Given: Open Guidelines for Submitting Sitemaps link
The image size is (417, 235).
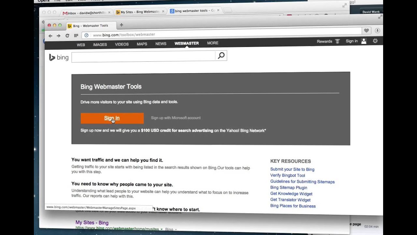Looking at the screenshot, I should [x=302, y=182].
